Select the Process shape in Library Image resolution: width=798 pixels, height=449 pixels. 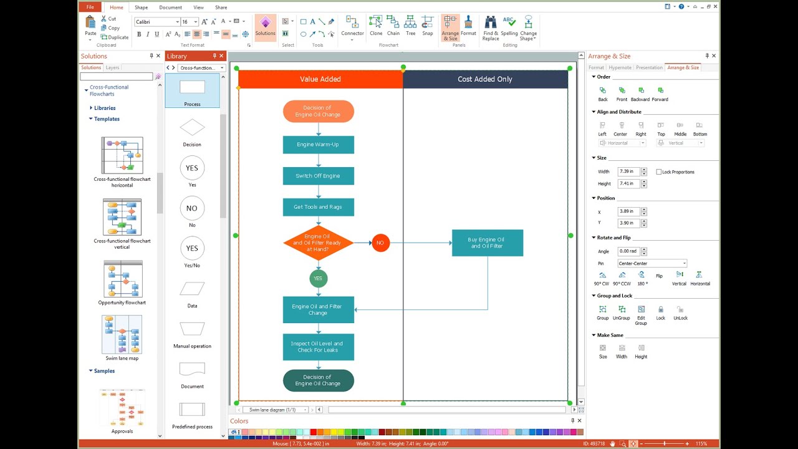point(192,91)
